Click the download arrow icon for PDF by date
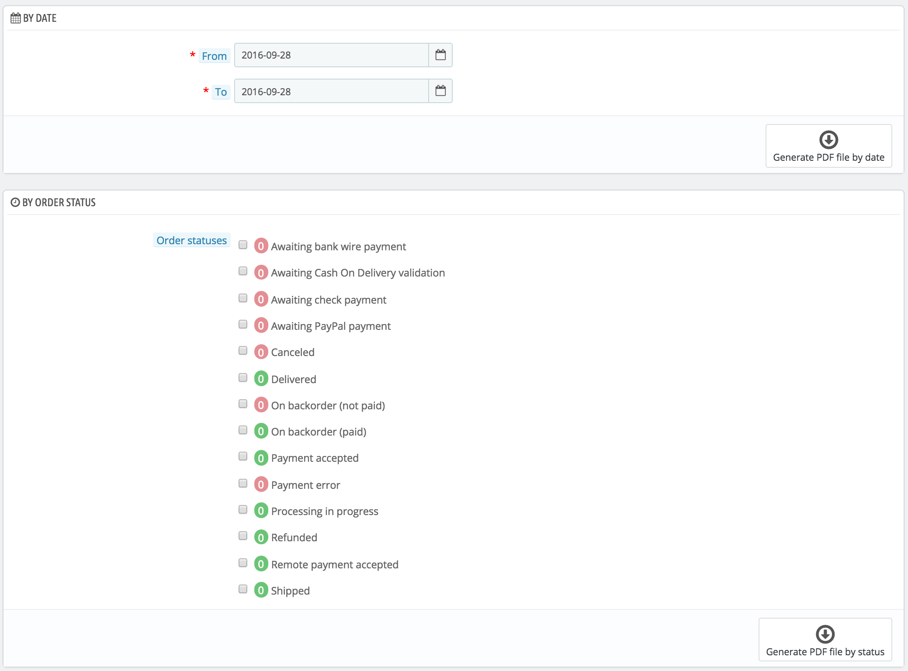Viewport: 908px width, 671px height. pos(828,140)
